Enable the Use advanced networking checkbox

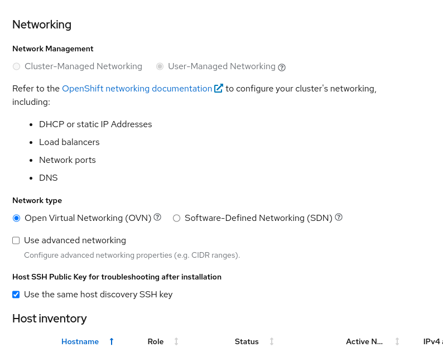[x=16, y=240]
